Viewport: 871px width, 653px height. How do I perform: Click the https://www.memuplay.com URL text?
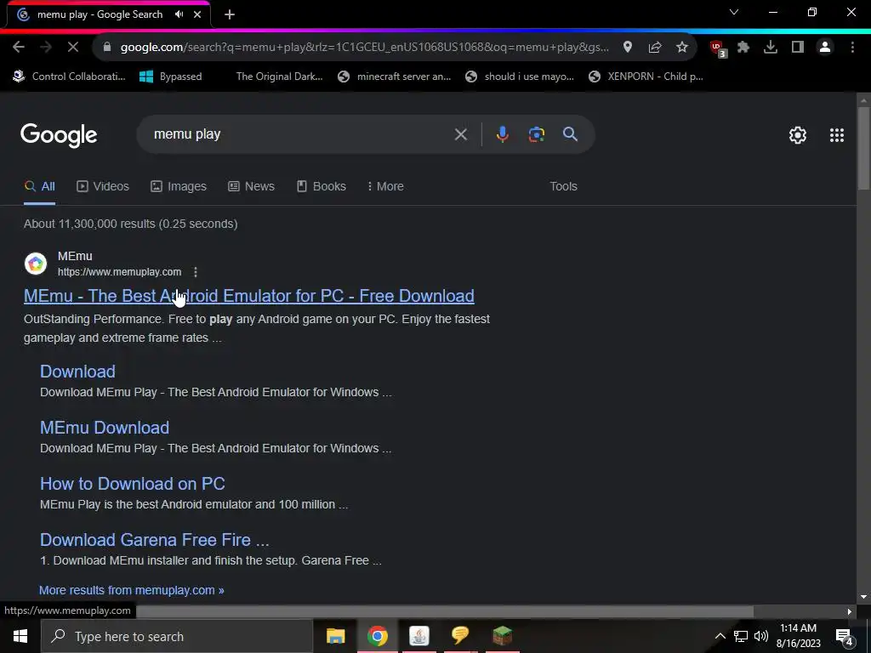point(119,272)
